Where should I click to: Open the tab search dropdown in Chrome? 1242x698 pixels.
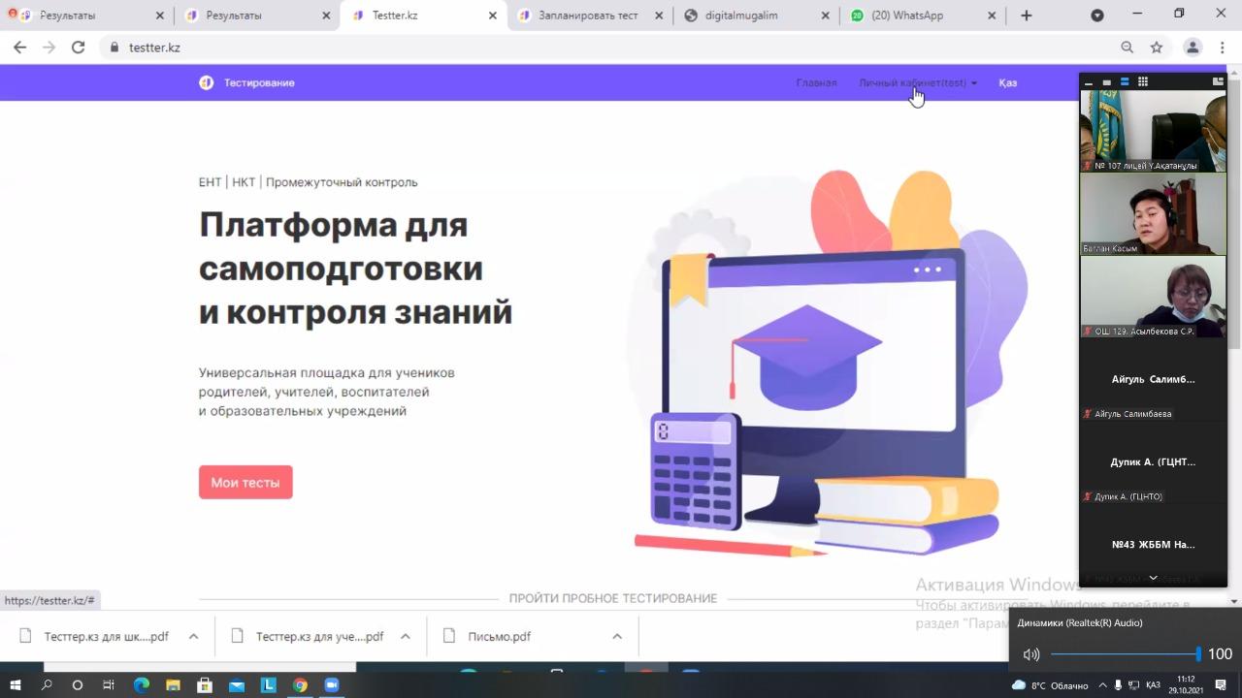[1097, 16]
